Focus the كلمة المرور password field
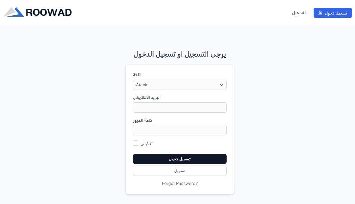Screen dimensions: 355x204 [179, 130]
